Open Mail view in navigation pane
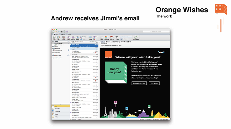Viewport: 231px width, 129px height. pos(61,106)
